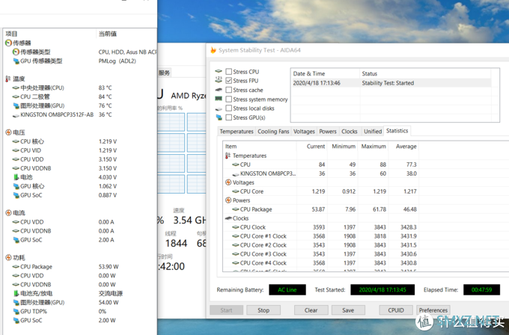Select the CPU VID voltage row
The image size is (509, 335).
coord(80,150)
